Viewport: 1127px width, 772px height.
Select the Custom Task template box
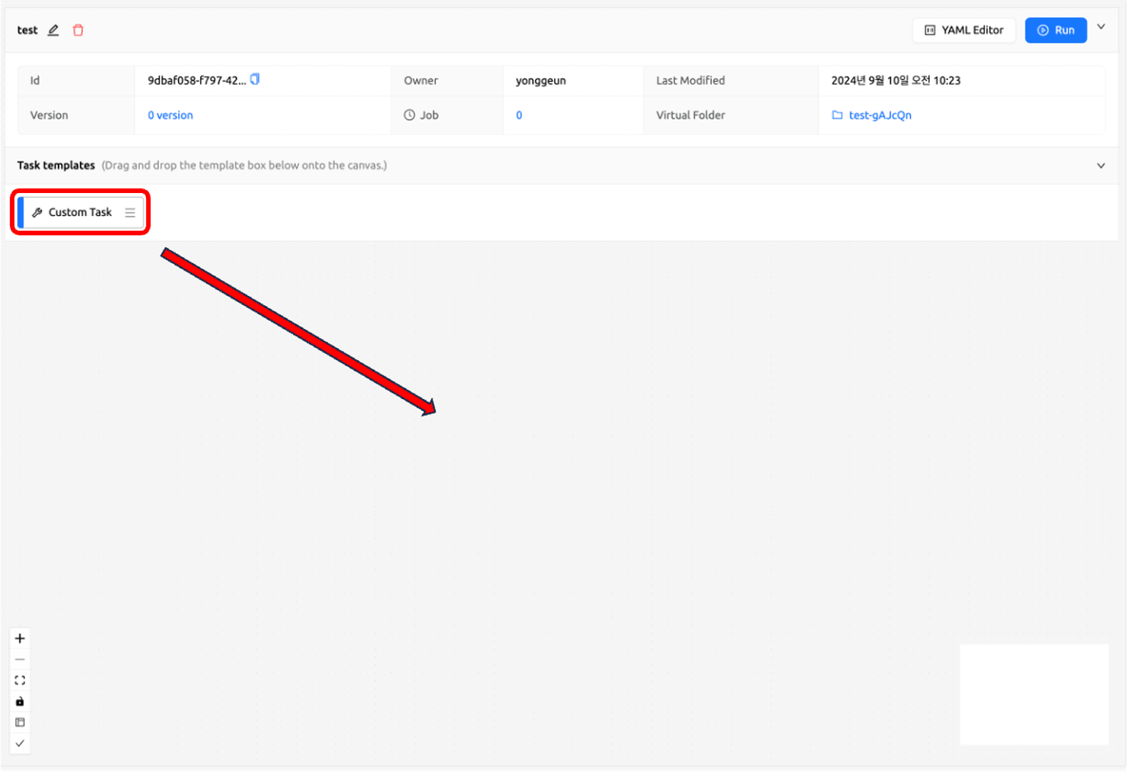(x=80, y=212)
